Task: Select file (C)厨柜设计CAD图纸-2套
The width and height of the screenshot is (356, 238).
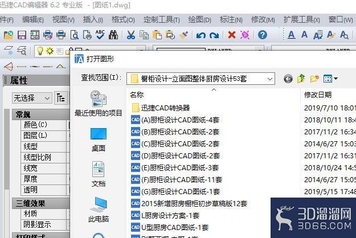Action: point(175,144)
